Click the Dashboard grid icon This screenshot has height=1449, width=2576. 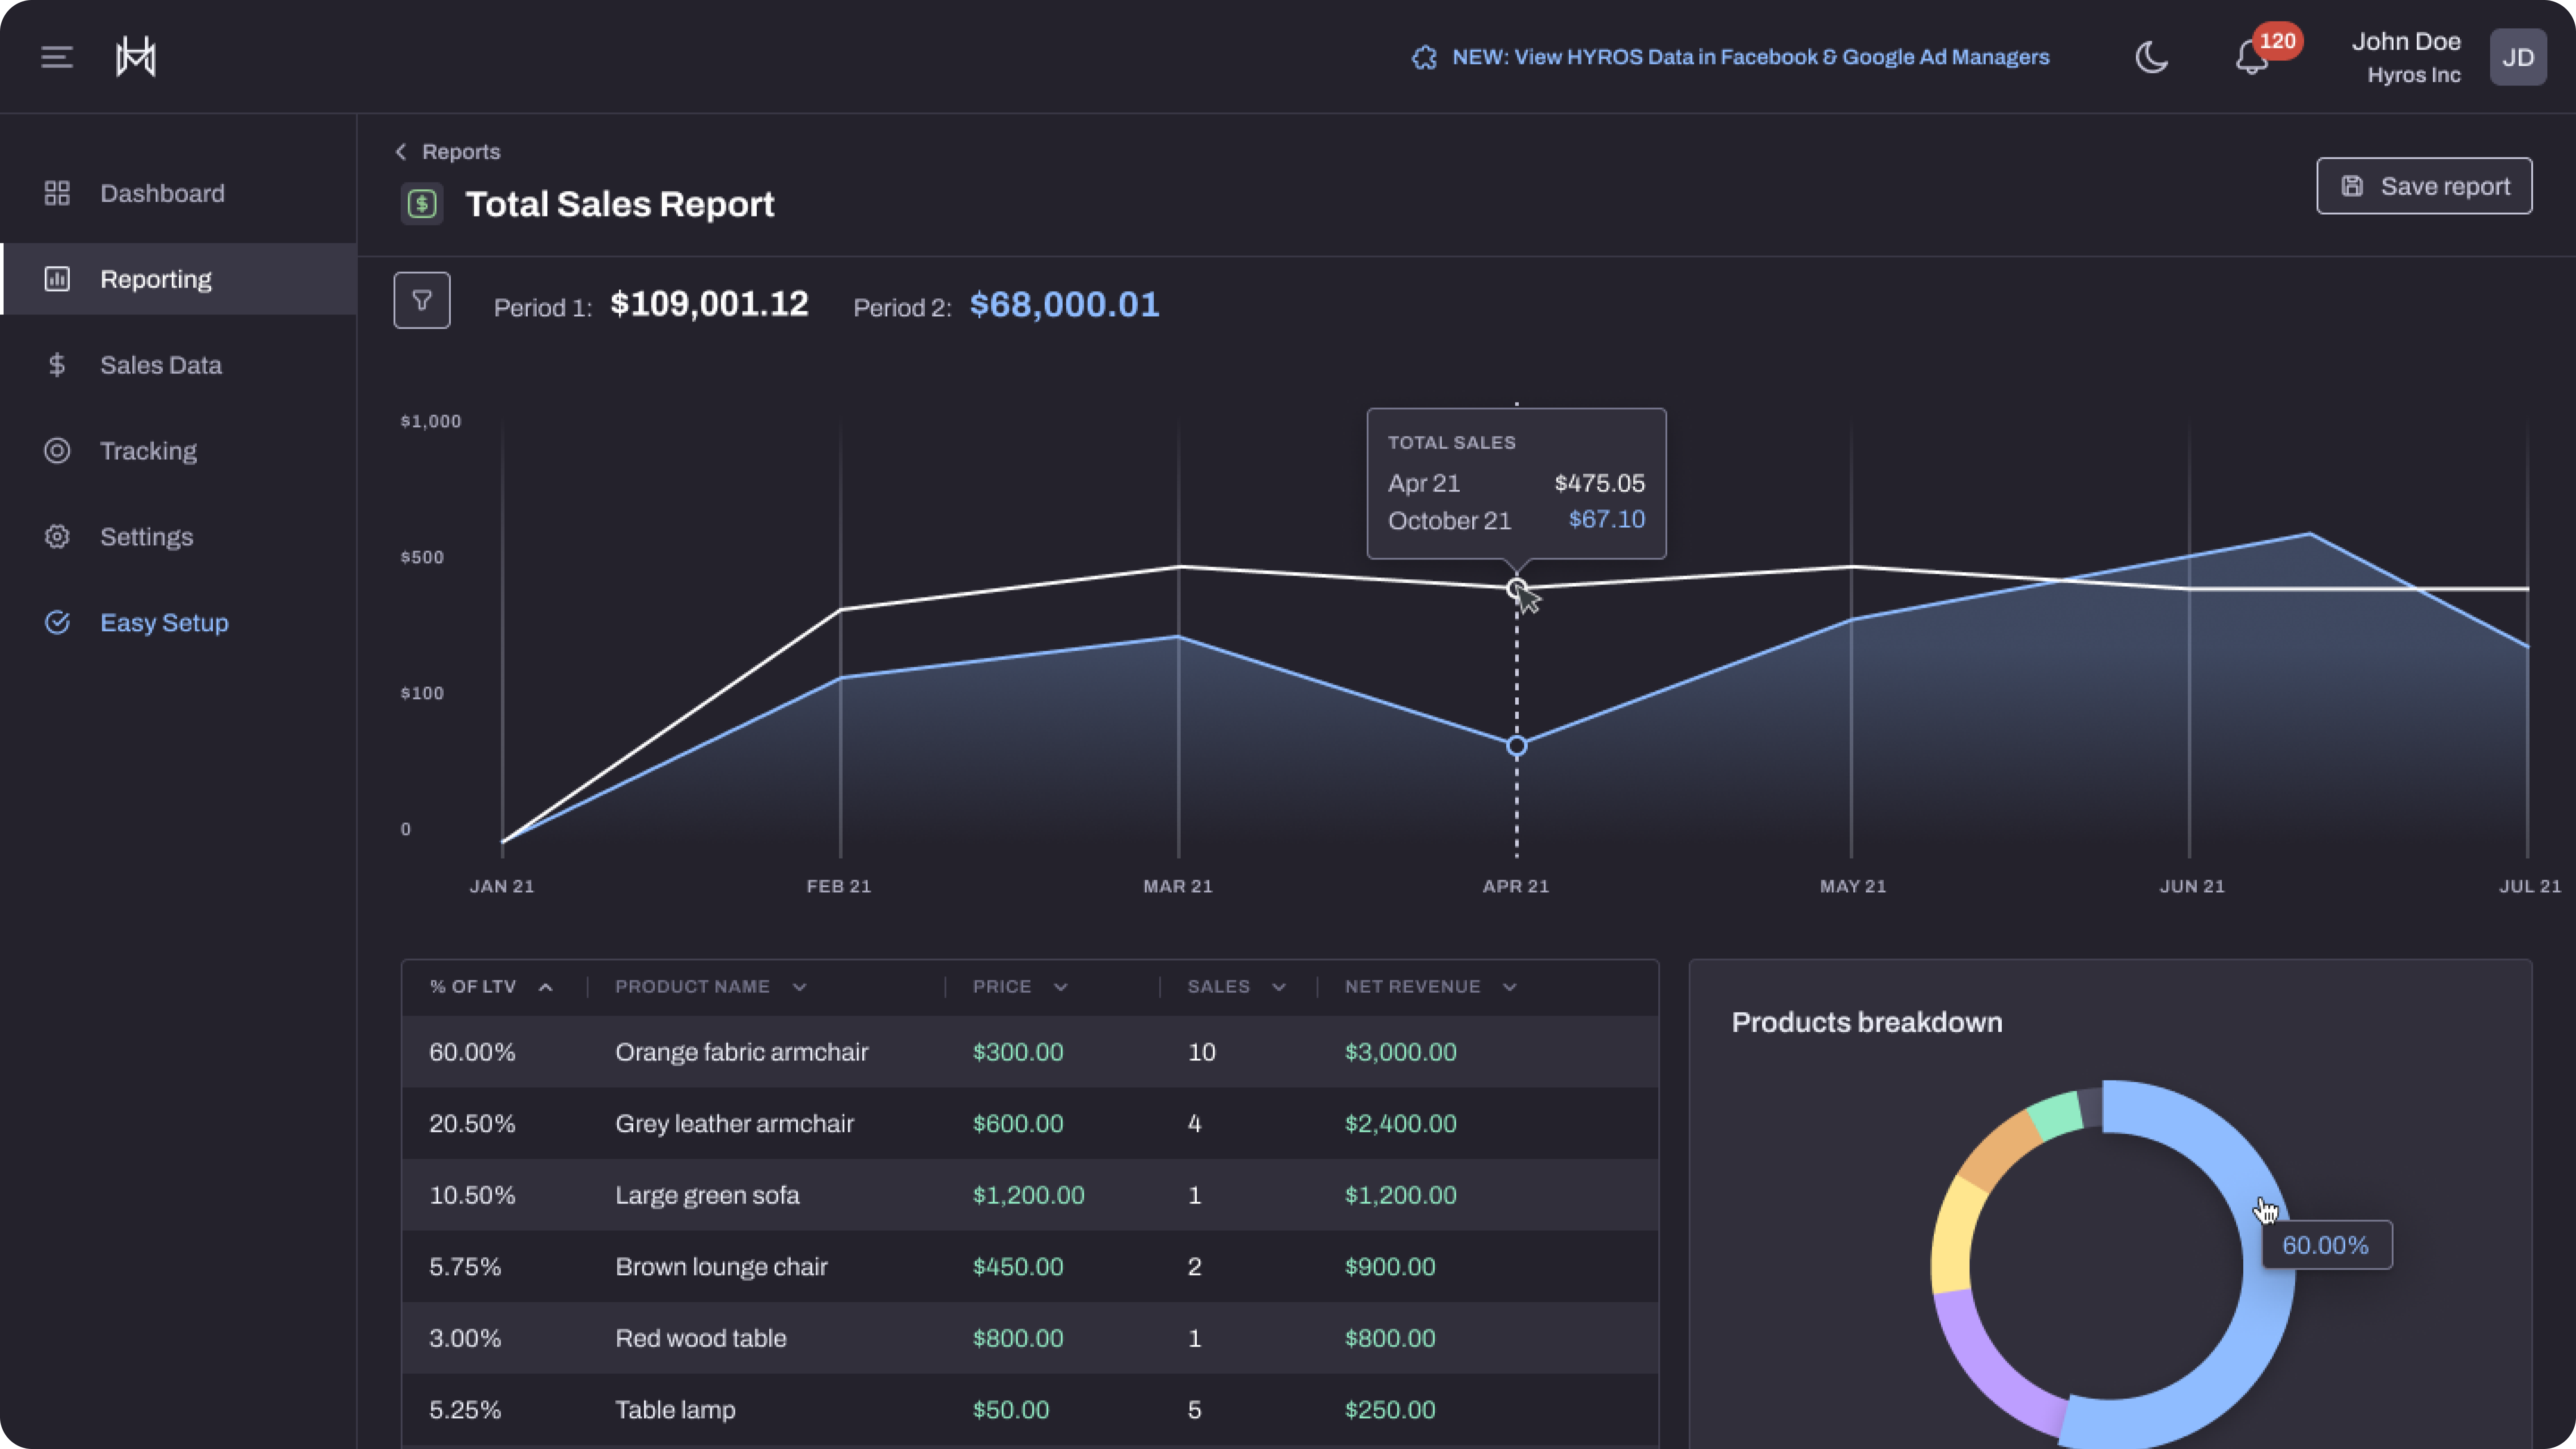(57, 193)
